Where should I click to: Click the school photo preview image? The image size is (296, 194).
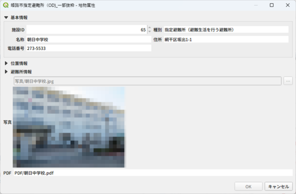[69, 127]
